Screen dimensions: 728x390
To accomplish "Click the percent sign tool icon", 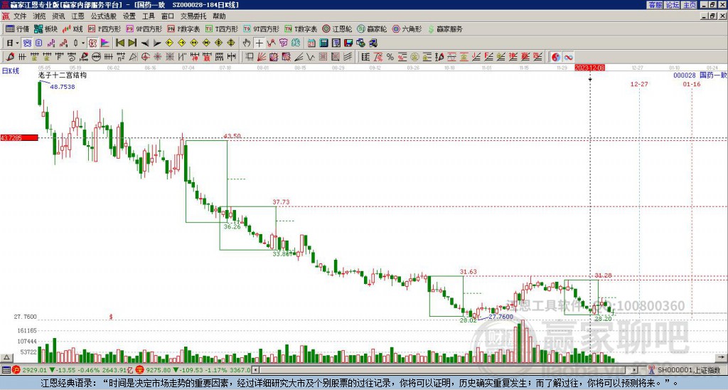I will pos(390,57).
